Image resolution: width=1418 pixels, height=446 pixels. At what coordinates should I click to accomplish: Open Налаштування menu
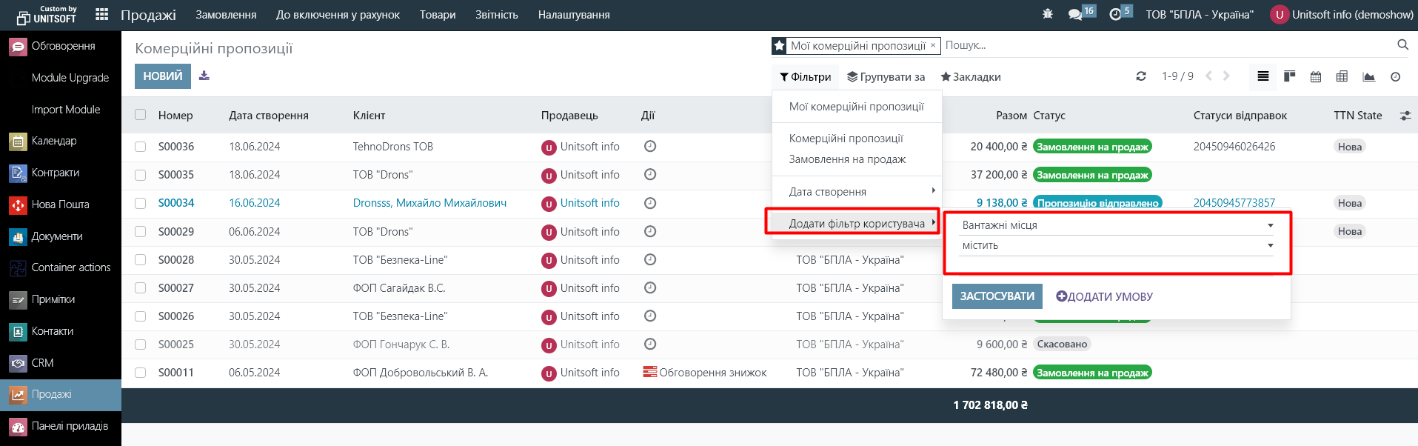pyautogui.click(x=574, y=14)
